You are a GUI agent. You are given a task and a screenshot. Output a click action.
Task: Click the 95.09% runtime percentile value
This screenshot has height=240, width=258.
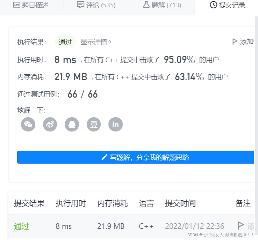[x=179, y=60]
